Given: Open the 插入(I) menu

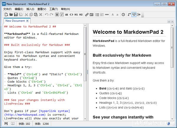Looking at the screenshot, I should pos(30,9).
